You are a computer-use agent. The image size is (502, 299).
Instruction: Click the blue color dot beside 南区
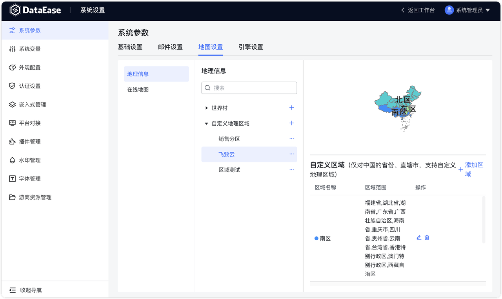(317, 238)
